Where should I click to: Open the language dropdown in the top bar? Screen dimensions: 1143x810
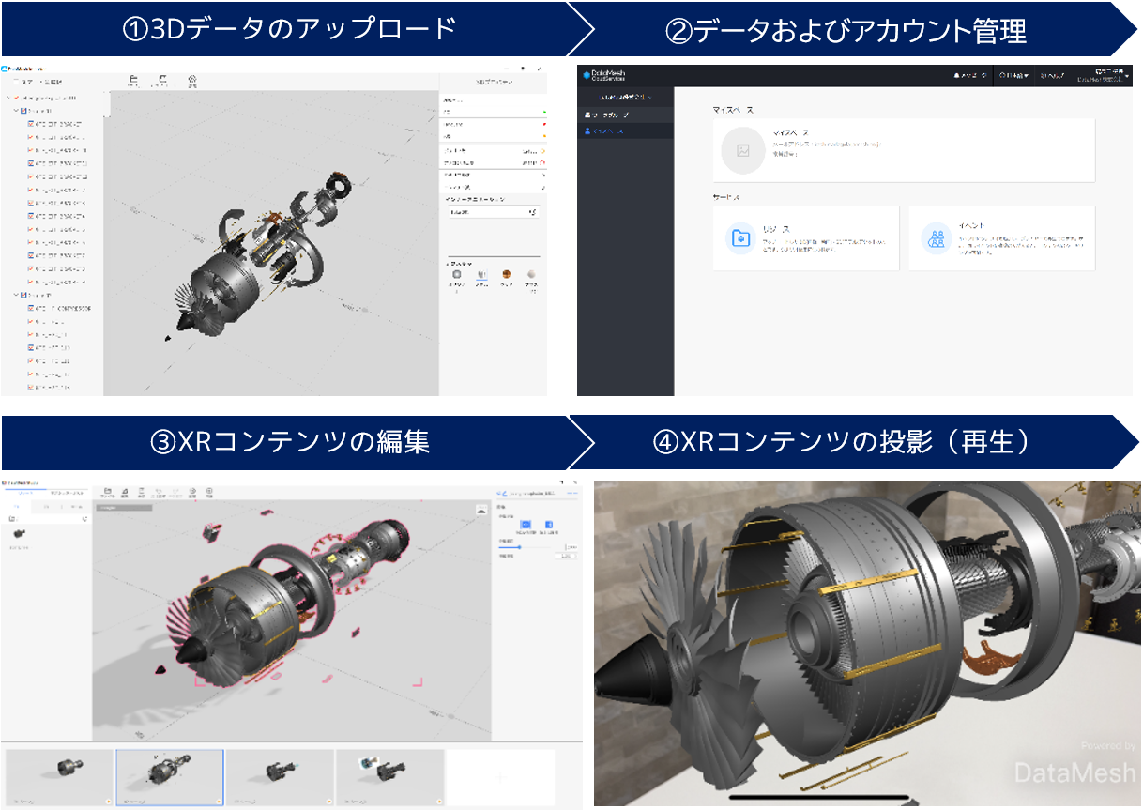click(x=1013, y=75)
